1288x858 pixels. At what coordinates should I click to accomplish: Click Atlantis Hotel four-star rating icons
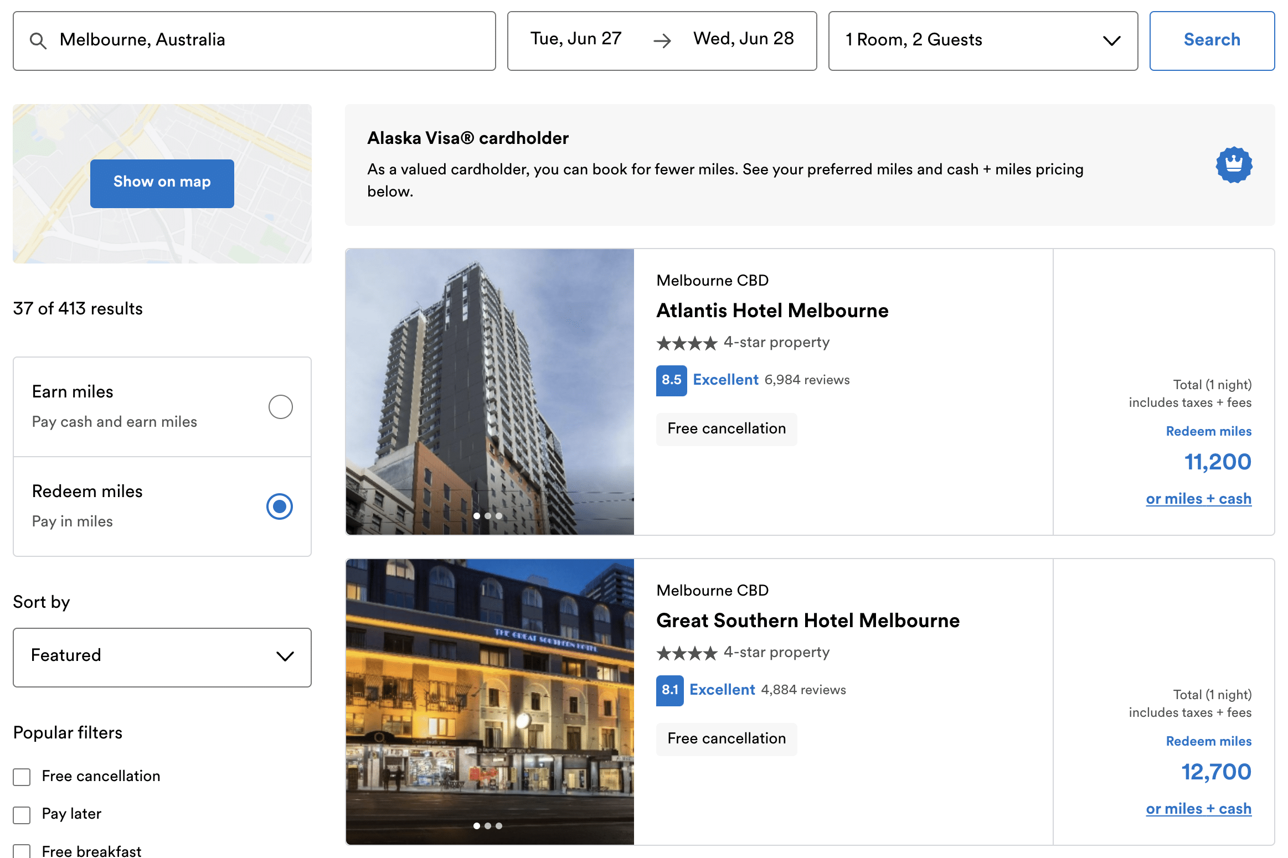(x=687, y=343)
